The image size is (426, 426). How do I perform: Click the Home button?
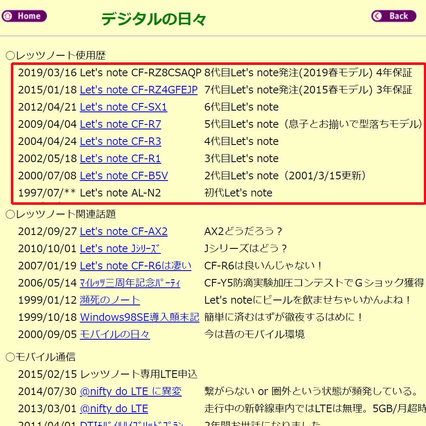point(24,16)
